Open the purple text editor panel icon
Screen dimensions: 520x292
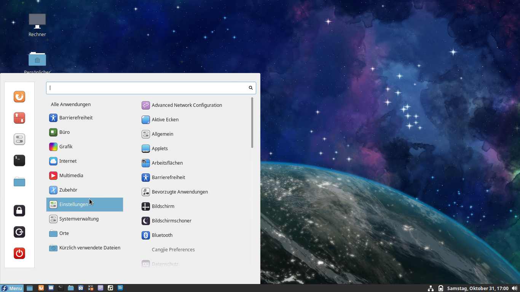100,288
